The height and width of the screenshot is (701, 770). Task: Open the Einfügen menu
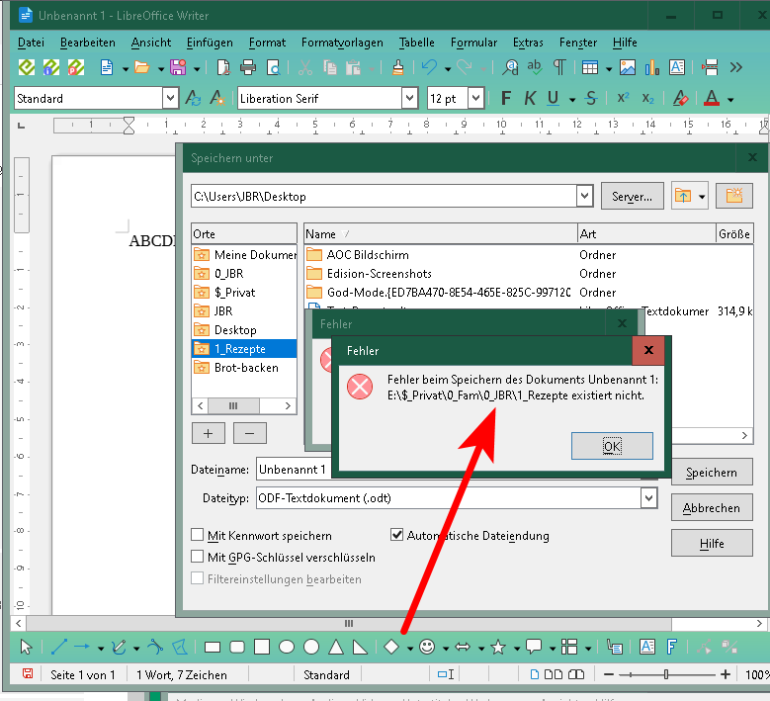click(210, 43)
